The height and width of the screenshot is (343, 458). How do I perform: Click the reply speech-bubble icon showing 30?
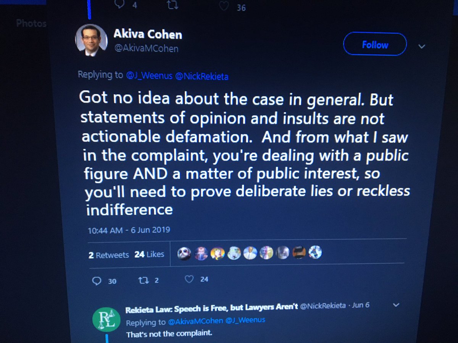97,280
